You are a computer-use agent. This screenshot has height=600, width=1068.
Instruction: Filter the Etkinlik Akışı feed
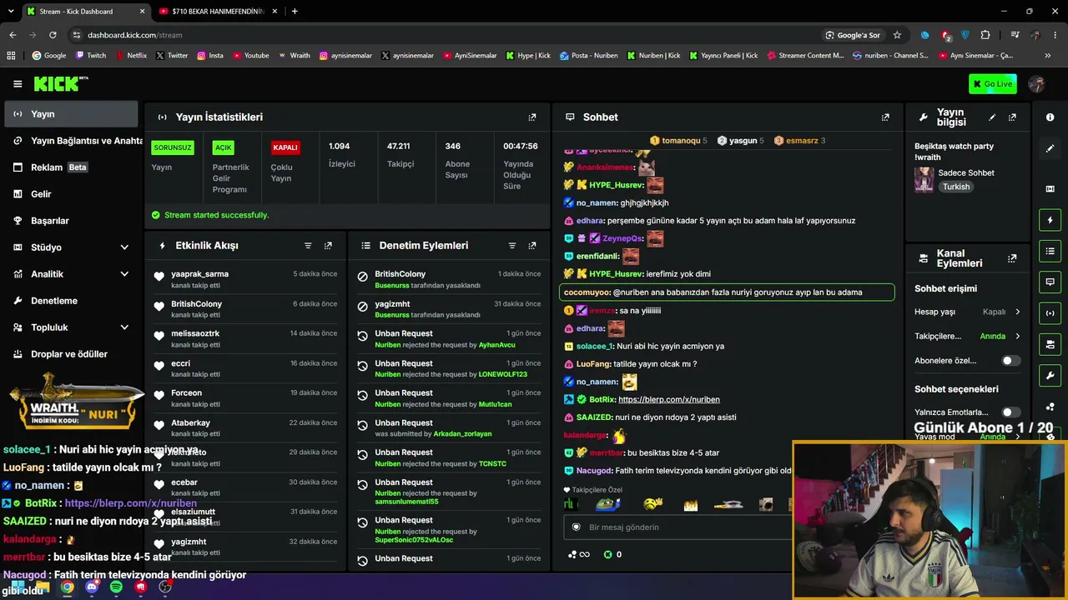coord(308,246)
